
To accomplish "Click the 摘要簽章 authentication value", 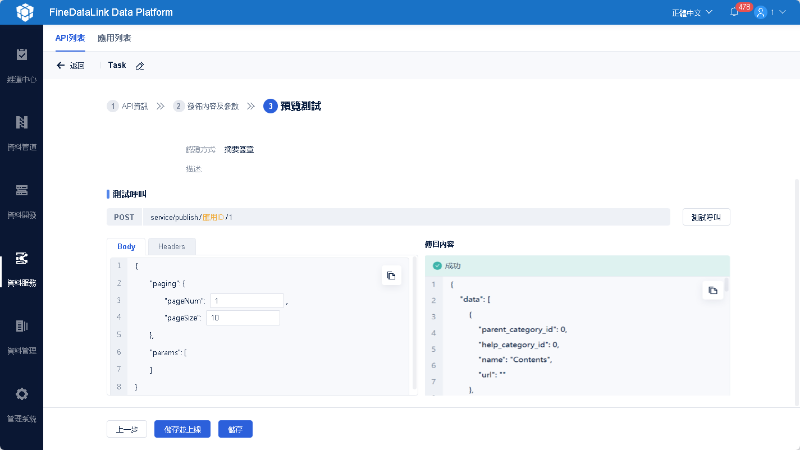I will tap(239, 150).
